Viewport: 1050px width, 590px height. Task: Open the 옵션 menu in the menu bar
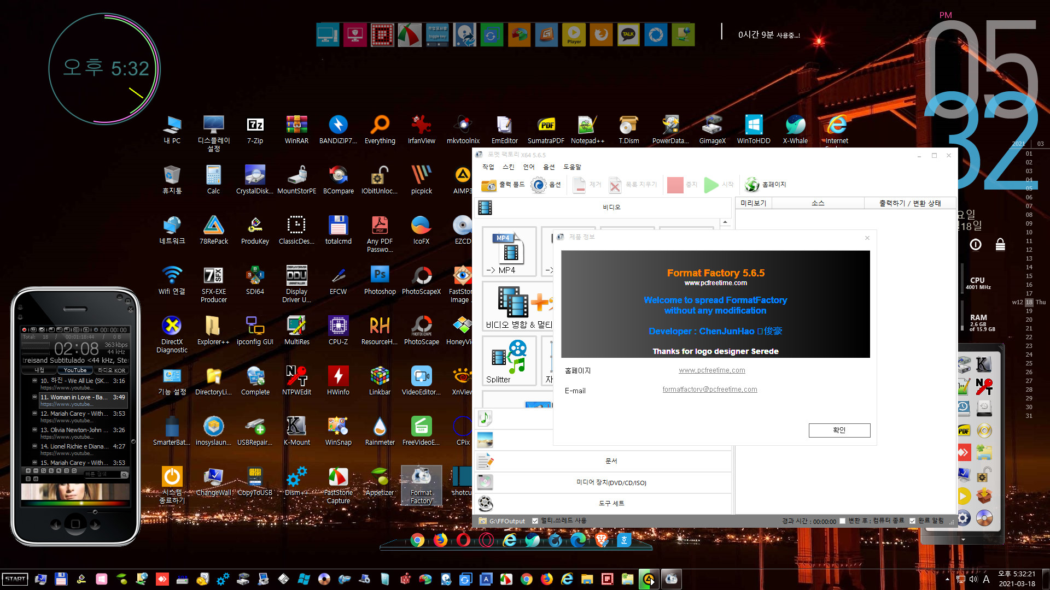(x=549, y=167)
